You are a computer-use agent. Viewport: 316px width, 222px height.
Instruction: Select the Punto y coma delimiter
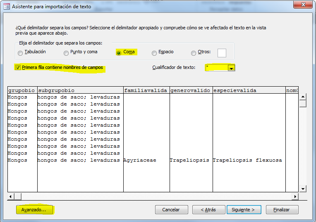click(66, 53)
